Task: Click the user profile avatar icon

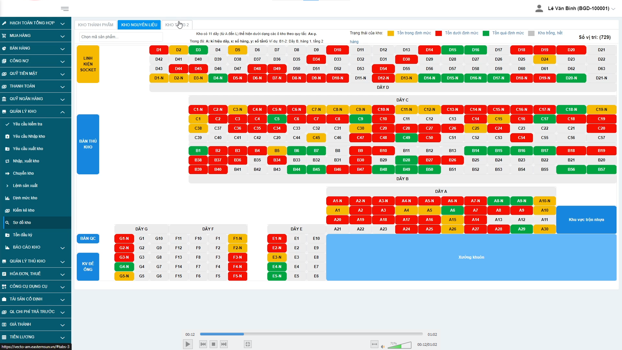Action: pyautogui.click(x=539, y=8)
